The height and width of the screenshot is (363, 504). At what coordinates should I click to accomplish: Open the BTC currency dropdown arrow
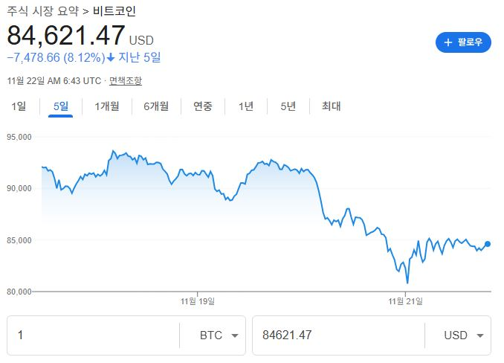235,335
